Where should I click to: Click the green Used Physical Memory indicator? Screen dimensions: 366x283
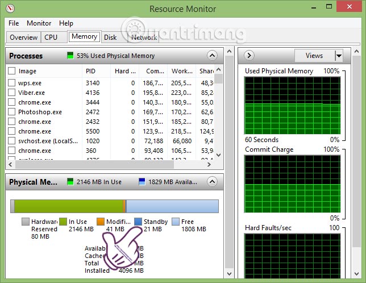pyautogui.click(x=70, y=56)
